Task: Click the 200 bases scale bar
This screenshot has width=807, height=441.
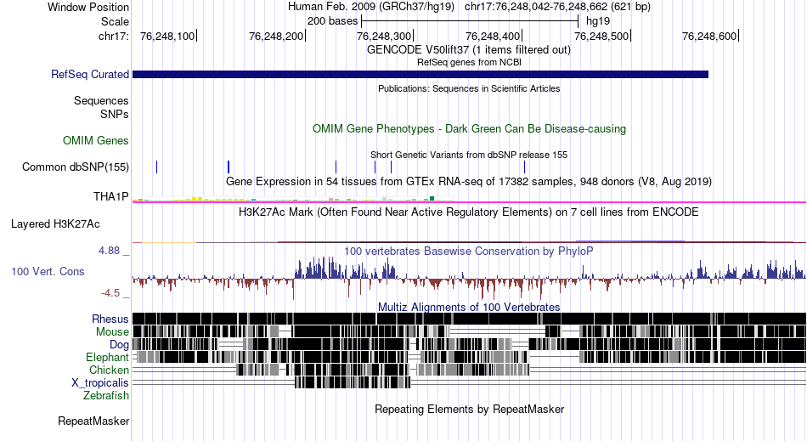Action: click(x=470, y=21)
